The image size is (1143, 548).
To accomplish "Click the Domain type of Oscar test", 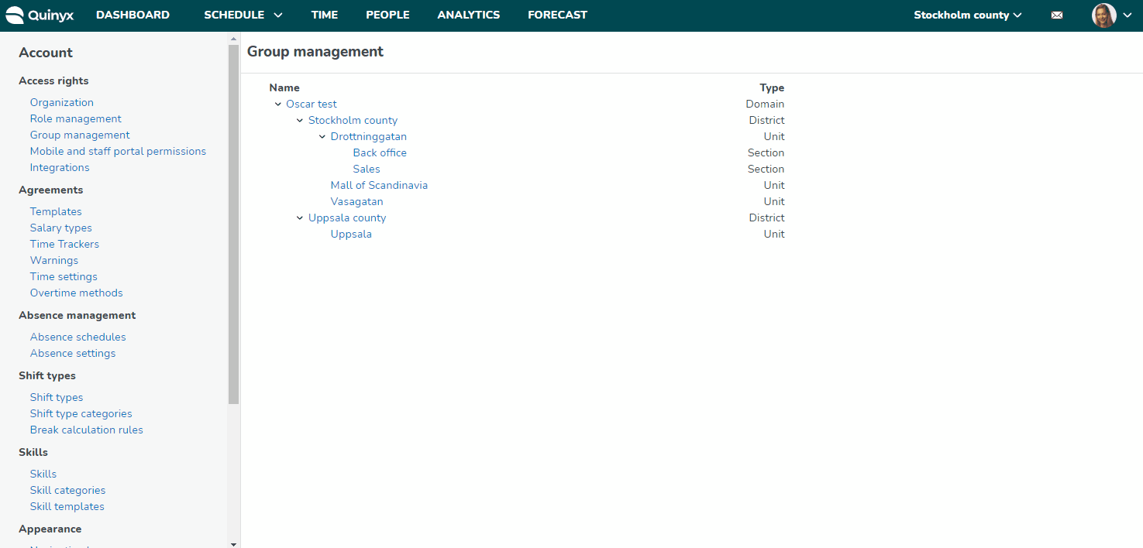I will pos(765,104).
